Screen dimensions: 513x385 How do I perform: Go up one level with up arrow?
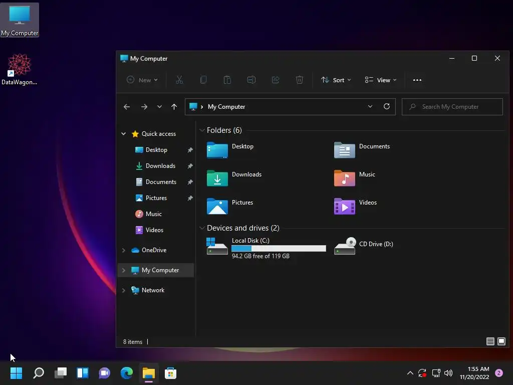tap(174, 107)
